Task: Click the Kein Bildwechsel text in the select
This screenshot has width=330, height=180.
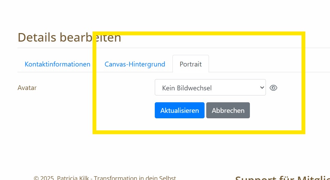Action: [x=187, y=88]
